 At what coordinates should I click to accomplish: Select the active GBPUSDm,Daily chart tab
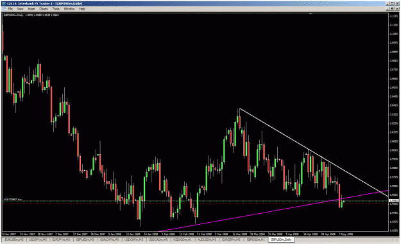click(281, 240)
